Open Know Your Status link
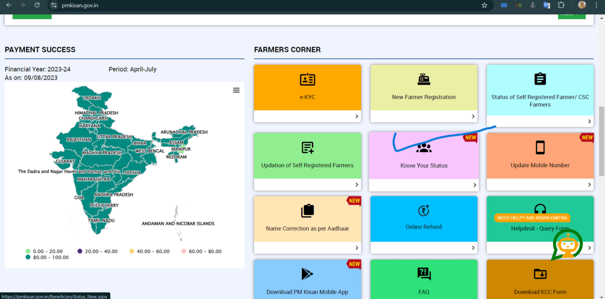 [424, 165]
